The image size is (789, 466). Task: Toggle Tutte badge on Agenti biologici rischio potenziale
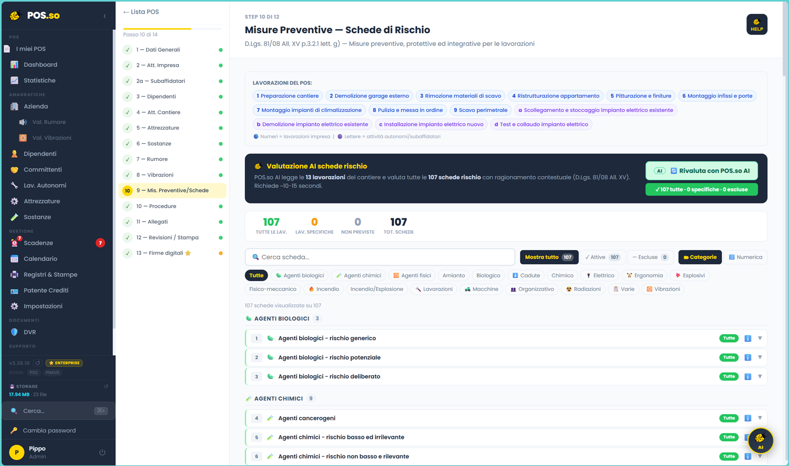tap(729, 357)
